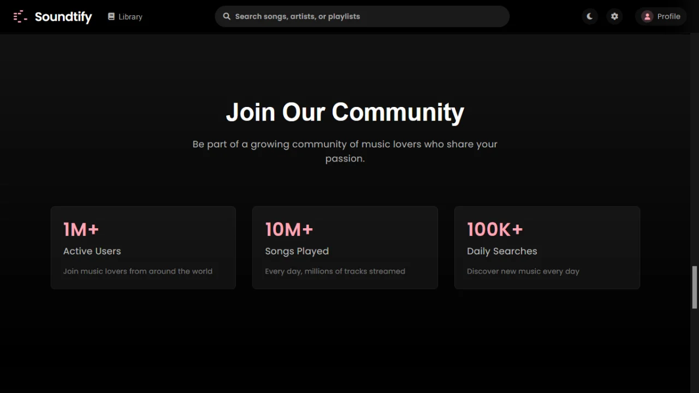Click the search magnifier icon
699x393 pixels.
coord(227,16)
